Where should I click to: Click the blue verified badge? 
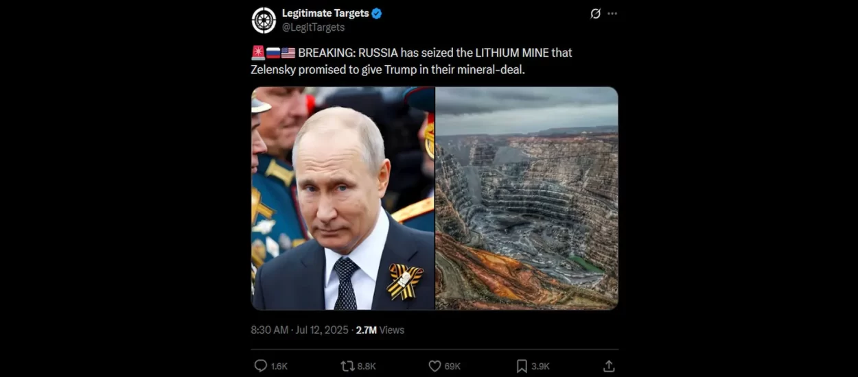pyautogui.click(x=377, y=13)
